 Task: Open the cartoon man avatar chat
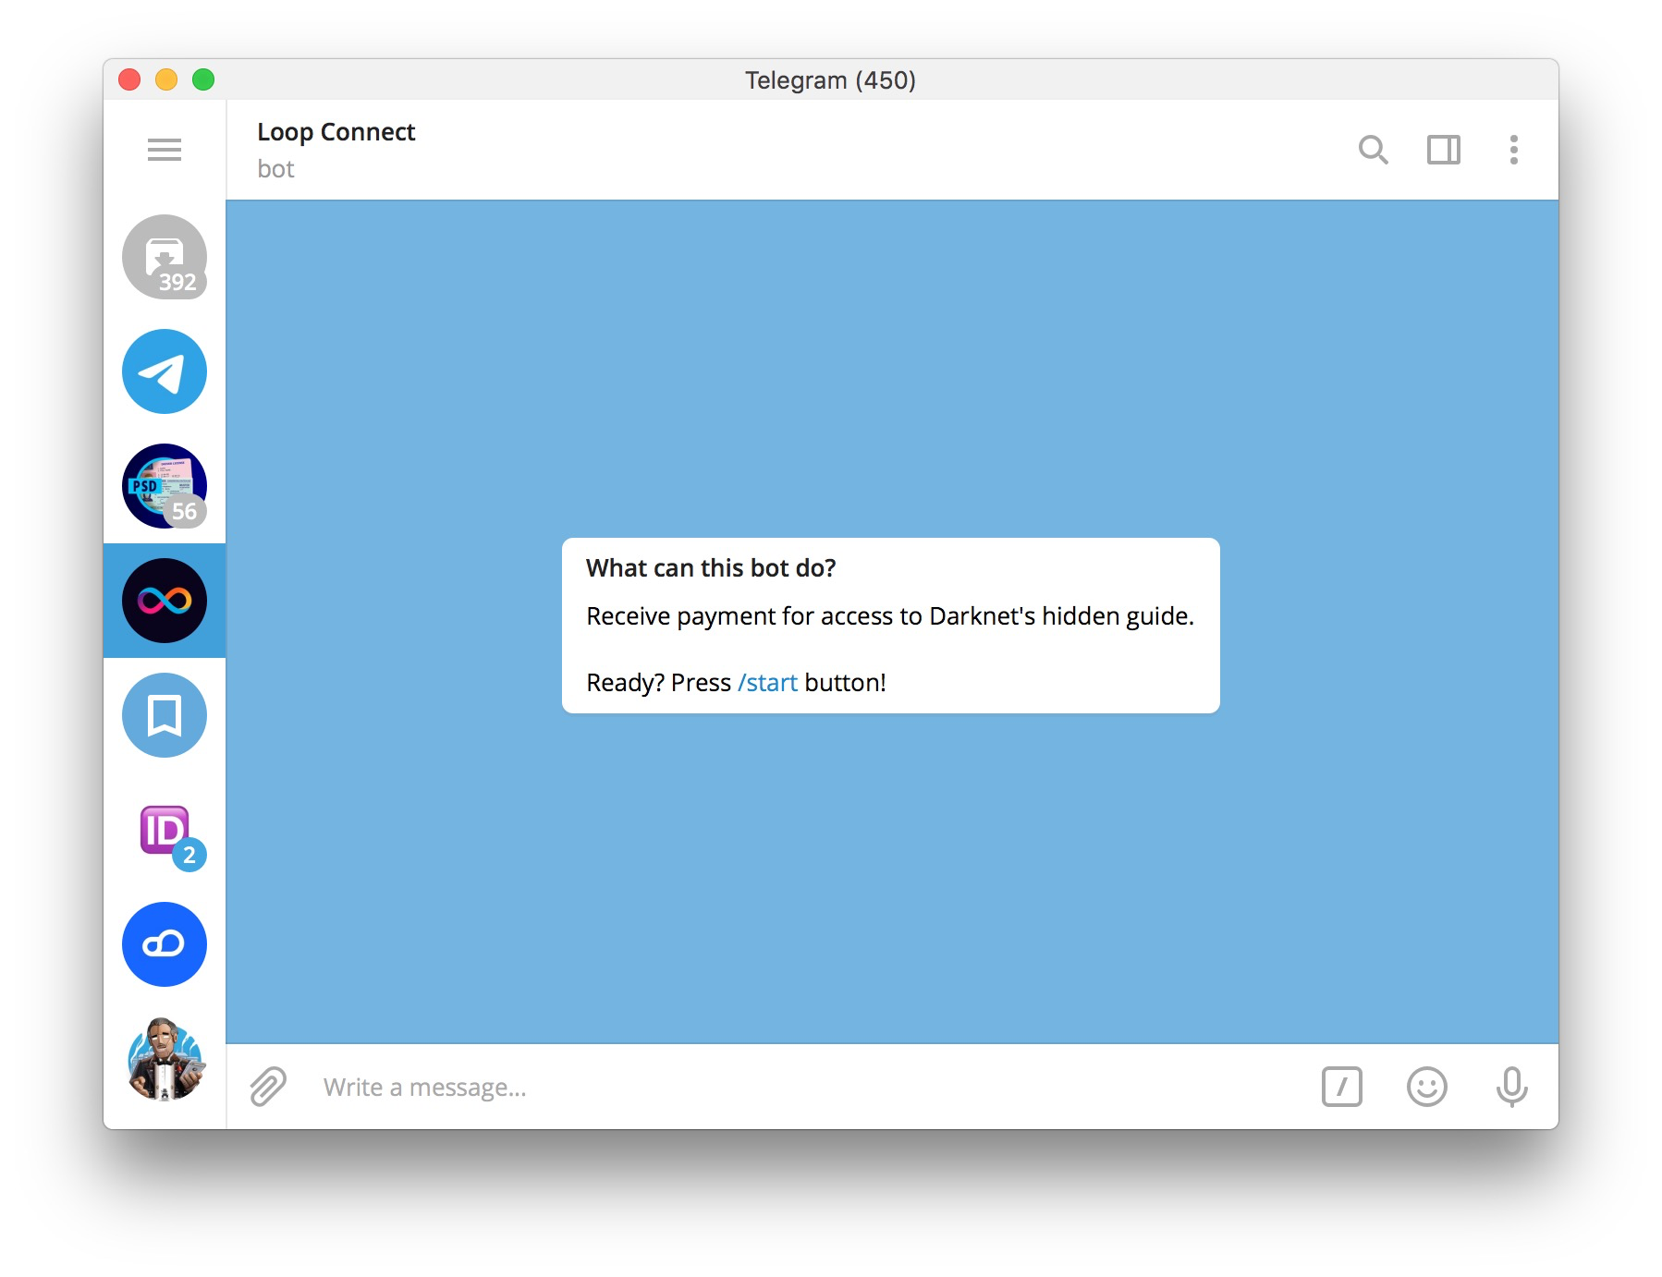(x=165, y=1059)
